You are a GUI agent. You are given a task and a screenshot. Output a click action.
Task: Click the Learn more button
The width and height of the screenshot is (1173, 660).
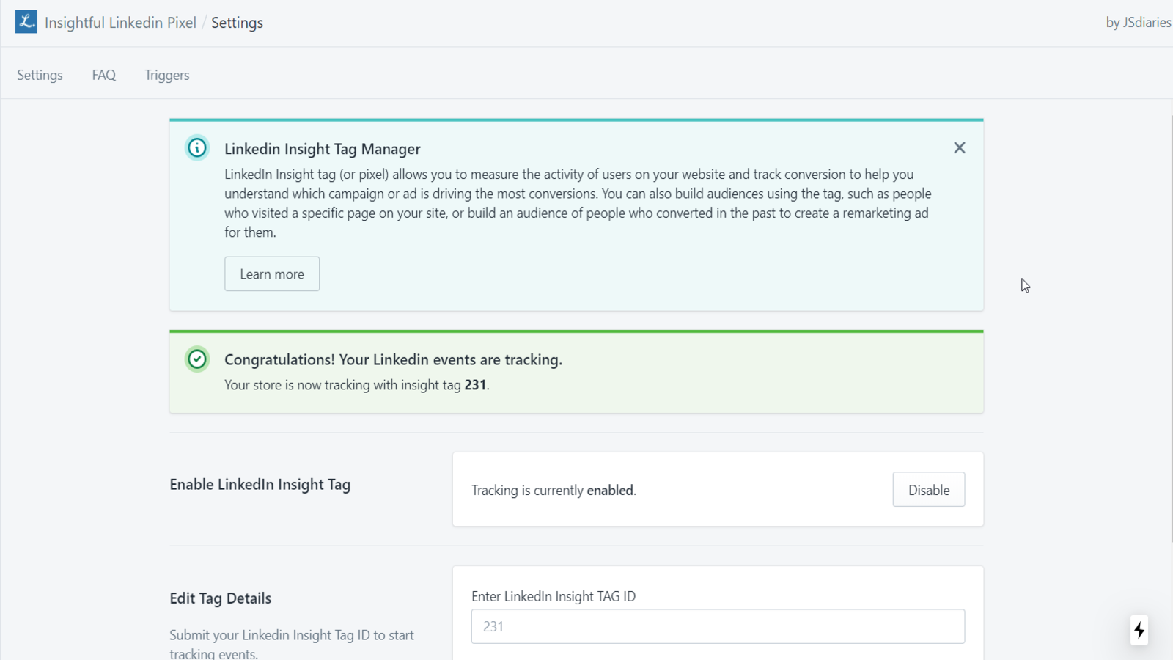tap(272, 274)
